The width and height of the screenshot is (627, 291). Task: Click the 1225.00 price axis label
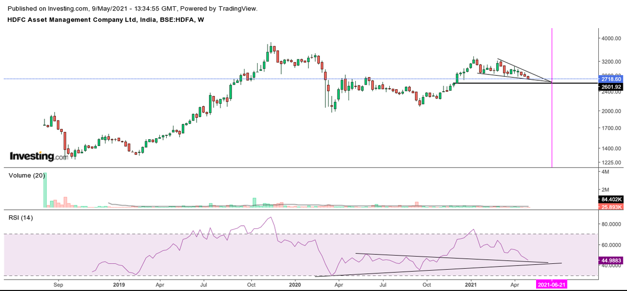612,162
